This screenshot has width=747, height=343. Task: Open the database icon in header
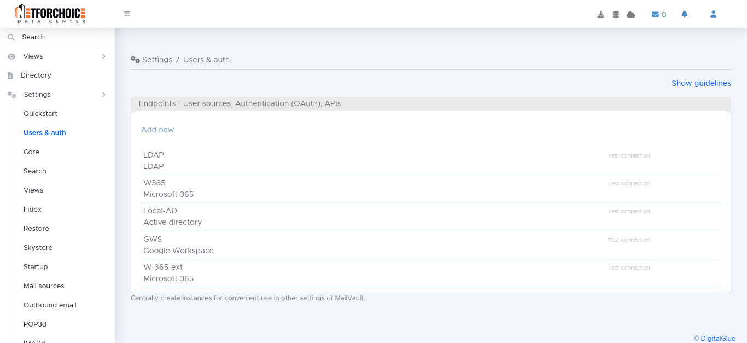(616, 14)
